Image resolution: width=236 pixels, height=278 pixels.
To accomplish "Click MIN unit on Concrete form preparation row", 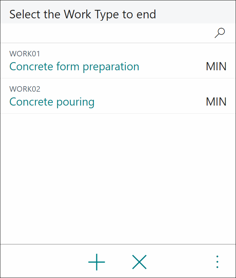I will [216, 67].
